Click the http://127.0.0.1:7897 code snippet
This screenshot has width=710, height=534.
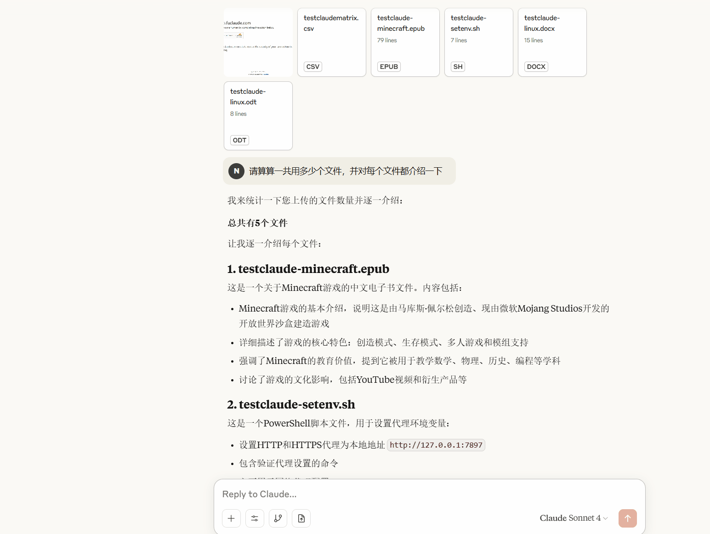pos(436,445)
